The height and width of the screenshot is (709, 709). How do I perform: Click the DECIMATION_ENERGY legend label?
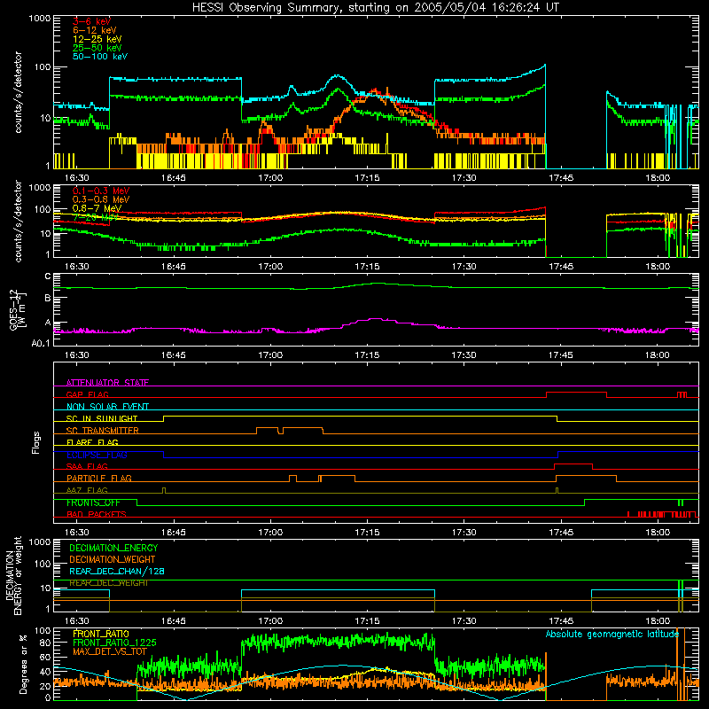tap(113, 548)
